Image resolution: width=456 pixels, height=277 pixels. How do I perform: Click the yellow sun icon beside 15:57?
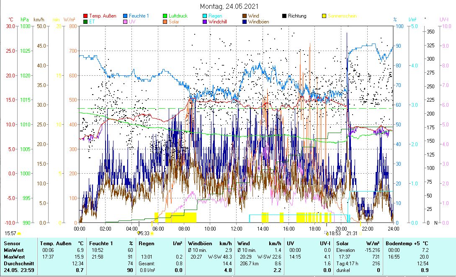click(x=19, y=233)
